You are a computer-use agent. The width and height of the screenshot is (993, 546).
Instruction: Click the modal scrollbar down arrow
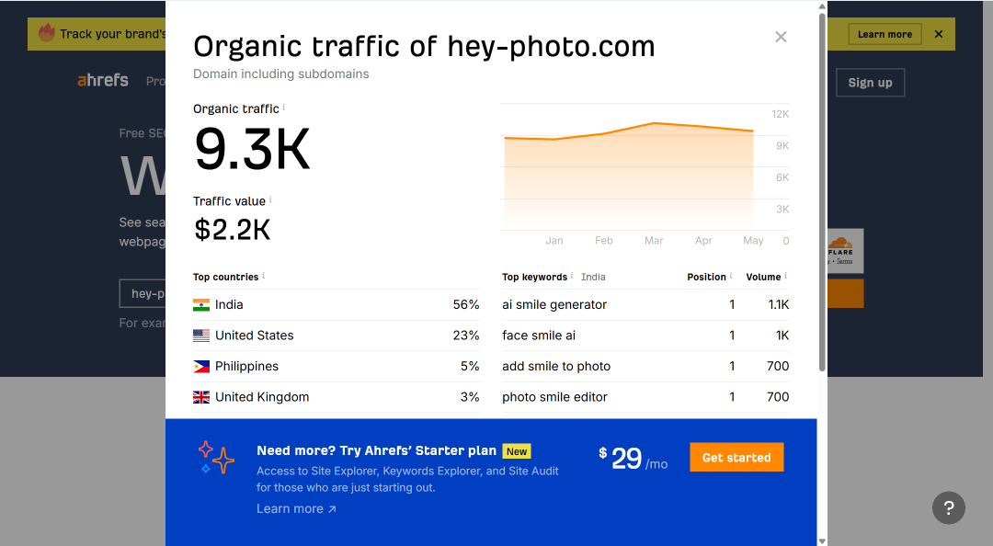pyautogui.click(x=822, y=540)
